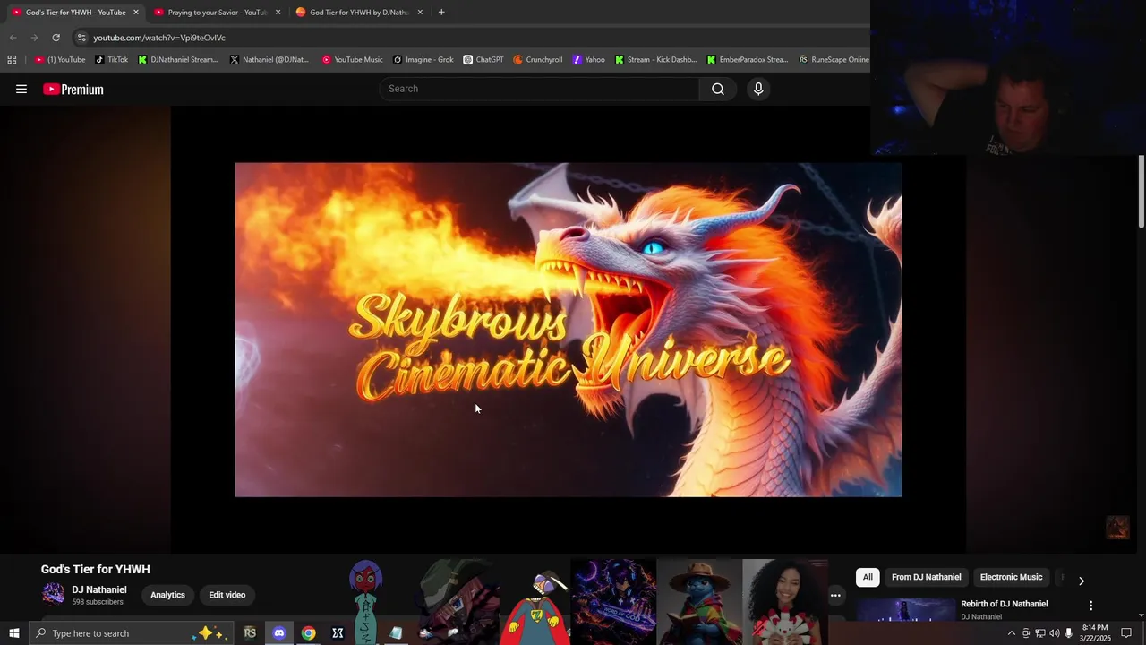Open the Windows Start menu
The height and width of the screenshot is (645, 1146).
[x=13, y=633]
